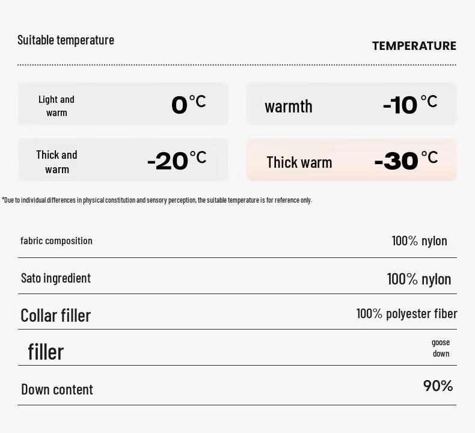Click the 100% polyester fiber value

pyautogui.click(x=406, y=313)
